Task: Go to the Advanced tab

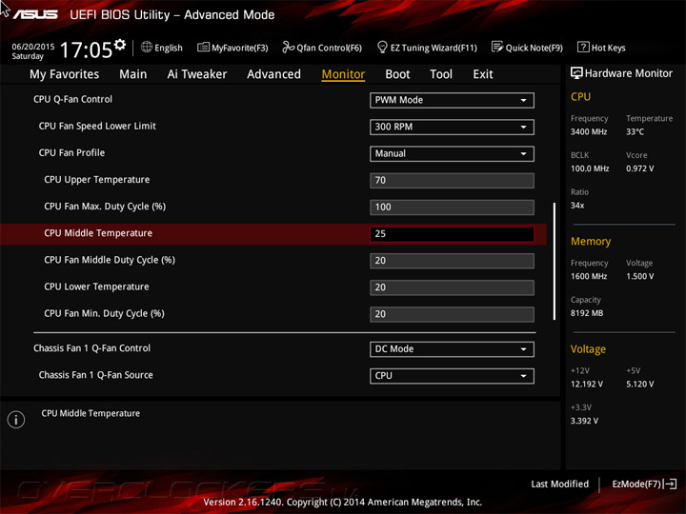Action: (273, 74)
